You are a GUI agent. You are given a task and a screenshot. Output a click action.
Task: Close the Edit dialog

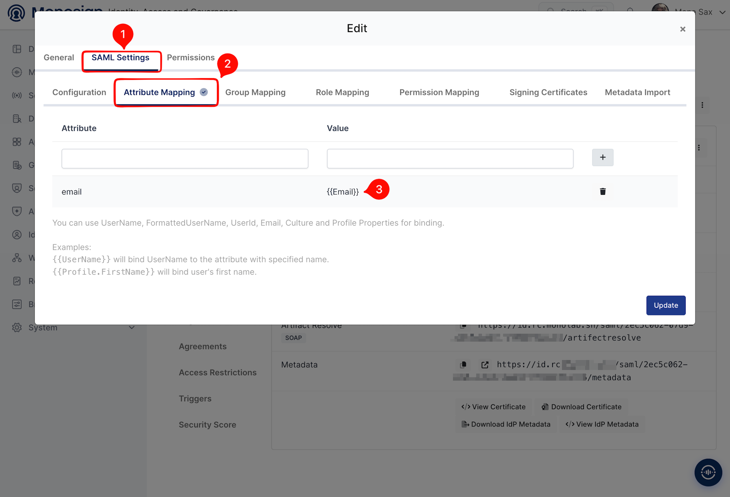coord(683,29)
